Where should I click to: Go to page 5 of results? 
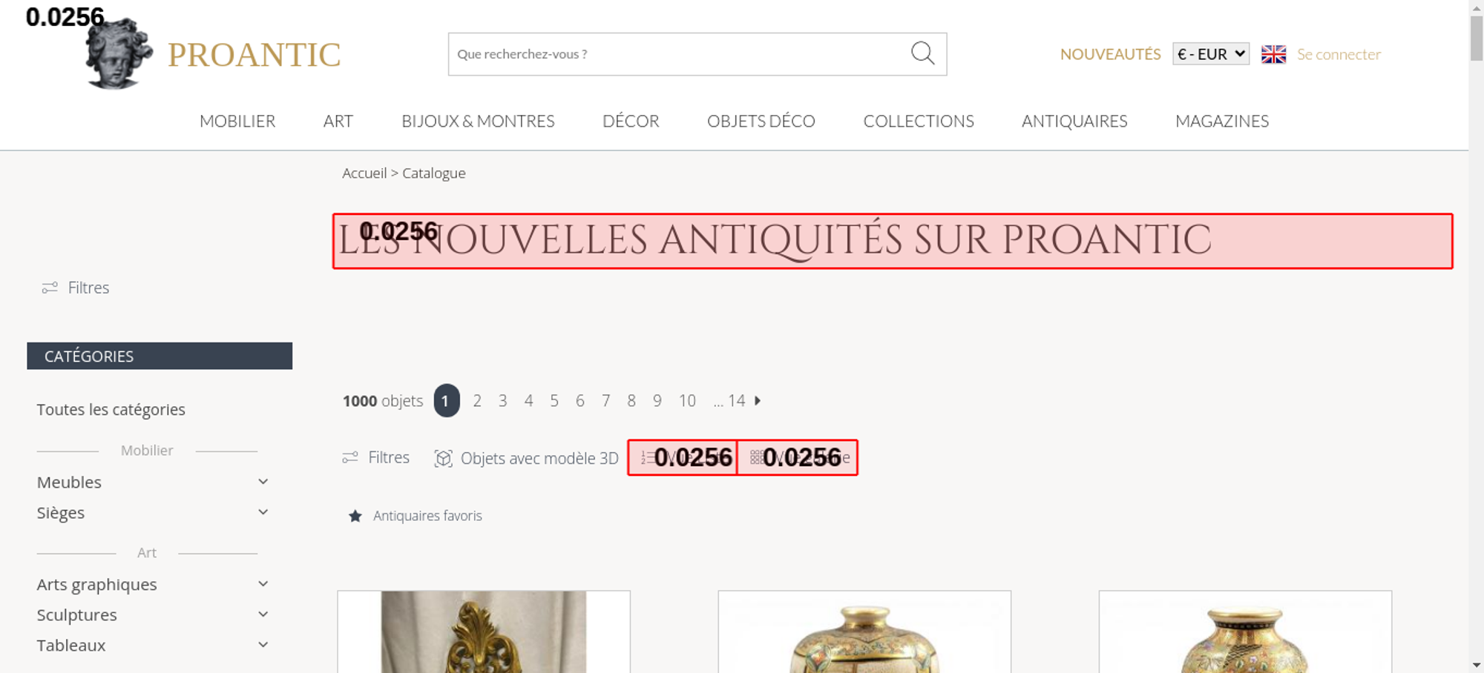tap(554, 400)
